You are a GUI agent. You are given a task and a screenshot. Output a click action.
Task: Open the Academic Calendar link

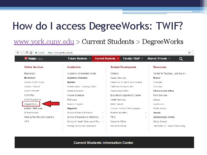coord(77,78)
